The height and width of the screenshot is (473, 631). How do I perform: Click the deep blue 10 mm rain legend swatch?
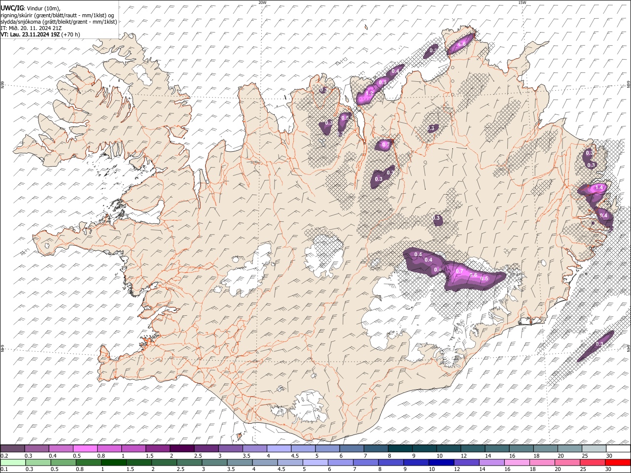pos(441,462)
